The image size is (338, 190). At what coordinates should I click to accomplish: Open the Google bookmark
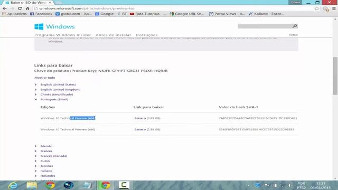click(x=105, y=14)
